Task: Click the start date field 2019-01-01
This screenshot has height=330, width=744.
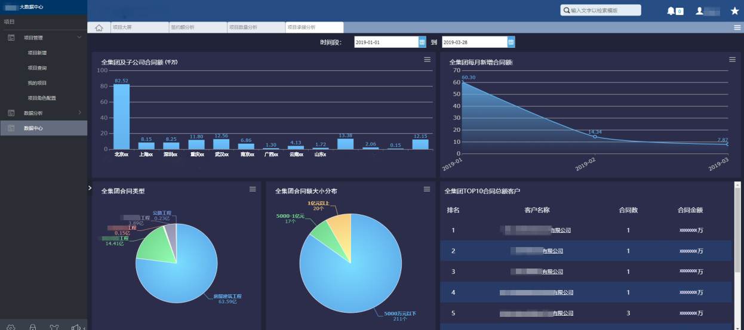Action: 386,42
